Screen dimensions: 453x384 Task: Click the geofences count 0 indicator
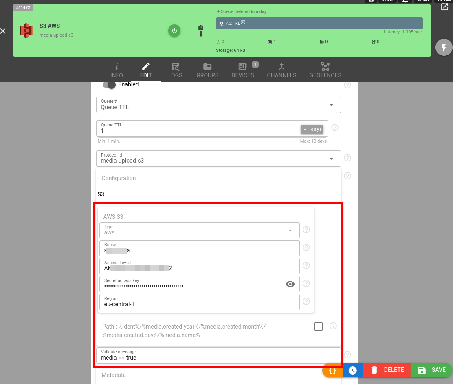pyautogui.click(x=375, y=42)
